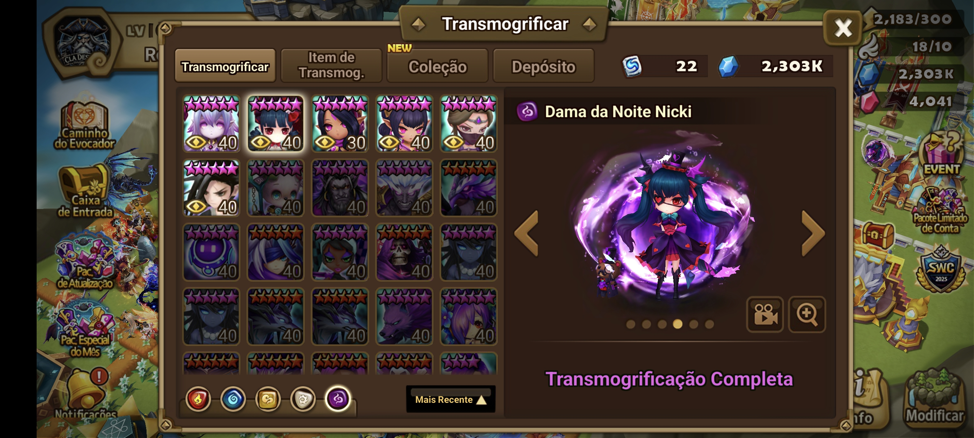Viewport: 974px width, 438px height.
Task: Jump to the first transmog carousel dot
Action: tap(630, 324)
